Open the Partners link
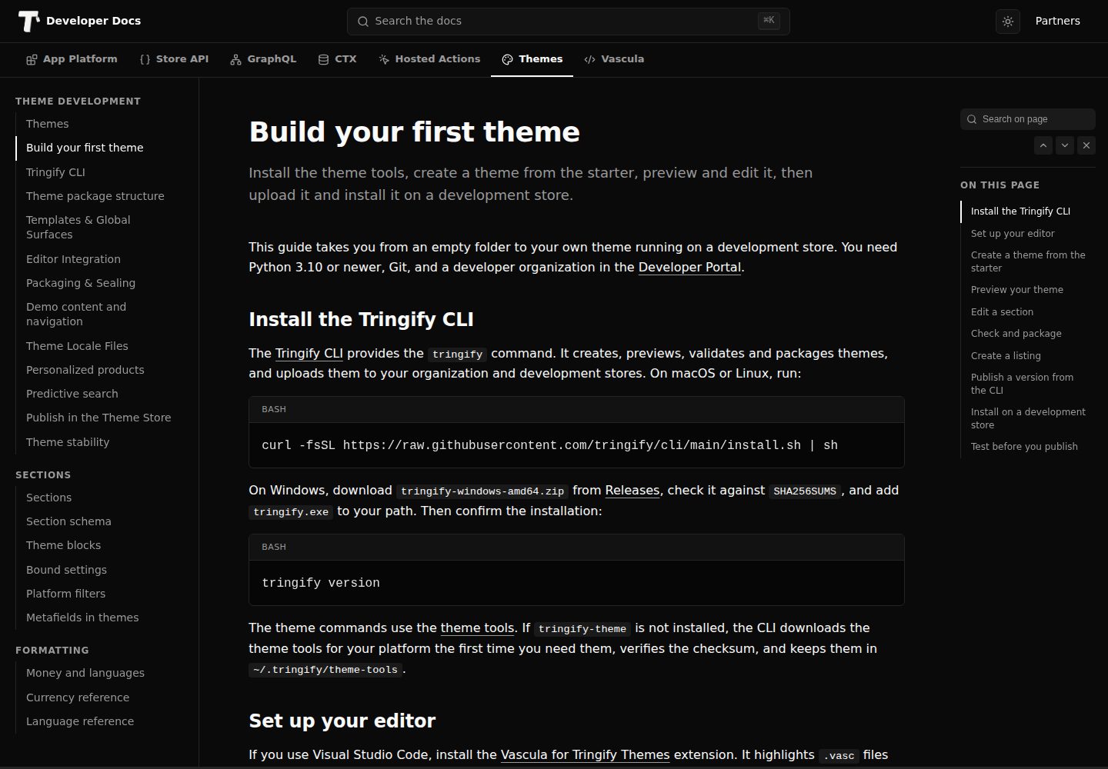Image resolution: width=1108 pixels, height=769 pixels. (1057, 22)
